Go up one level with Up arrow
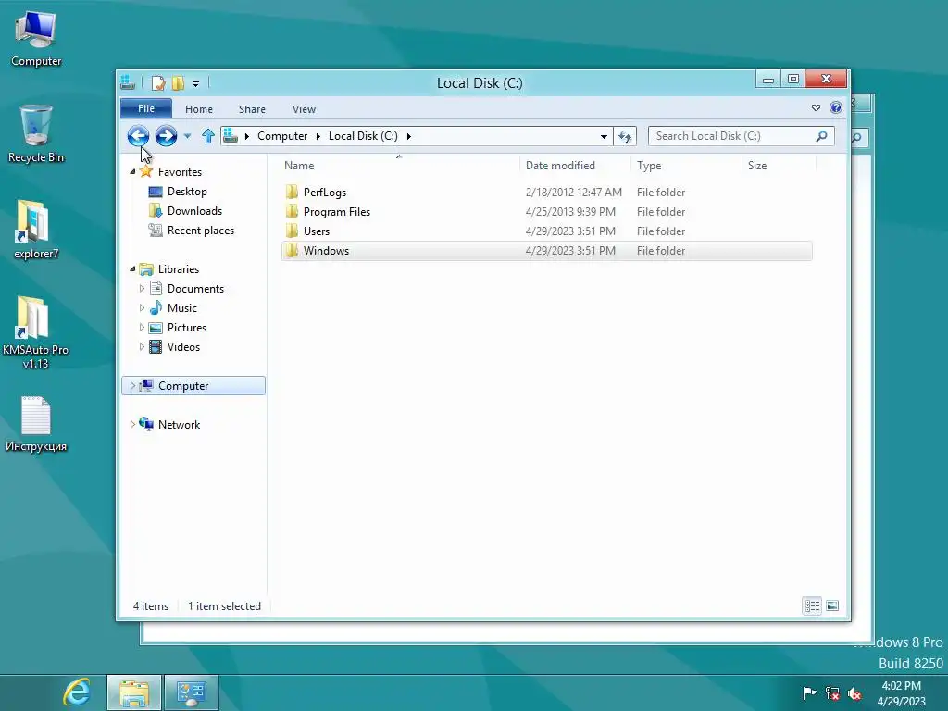The width and height of the screenshot is (948, 711). [x=208, y=136]
